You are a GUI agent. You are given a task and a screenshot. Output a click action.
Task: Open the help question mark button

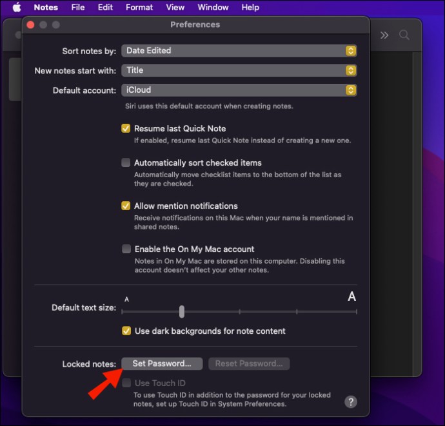[351, 402]
